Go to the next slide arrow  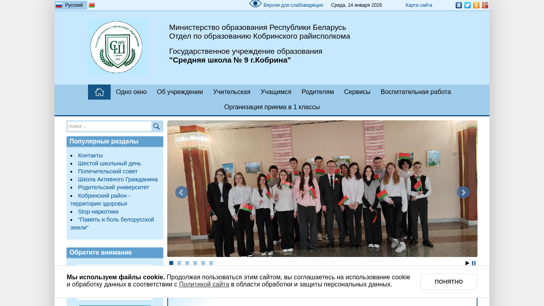click(463, 192)
